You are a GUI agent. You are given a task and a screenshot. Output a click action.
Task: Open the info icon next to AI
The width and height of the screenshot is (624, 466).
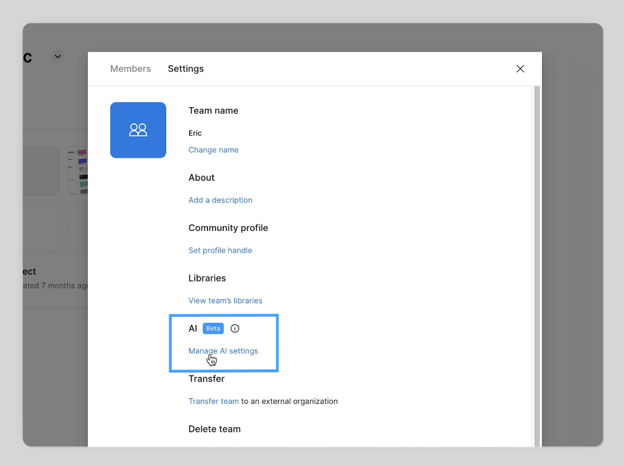[235, 328]
